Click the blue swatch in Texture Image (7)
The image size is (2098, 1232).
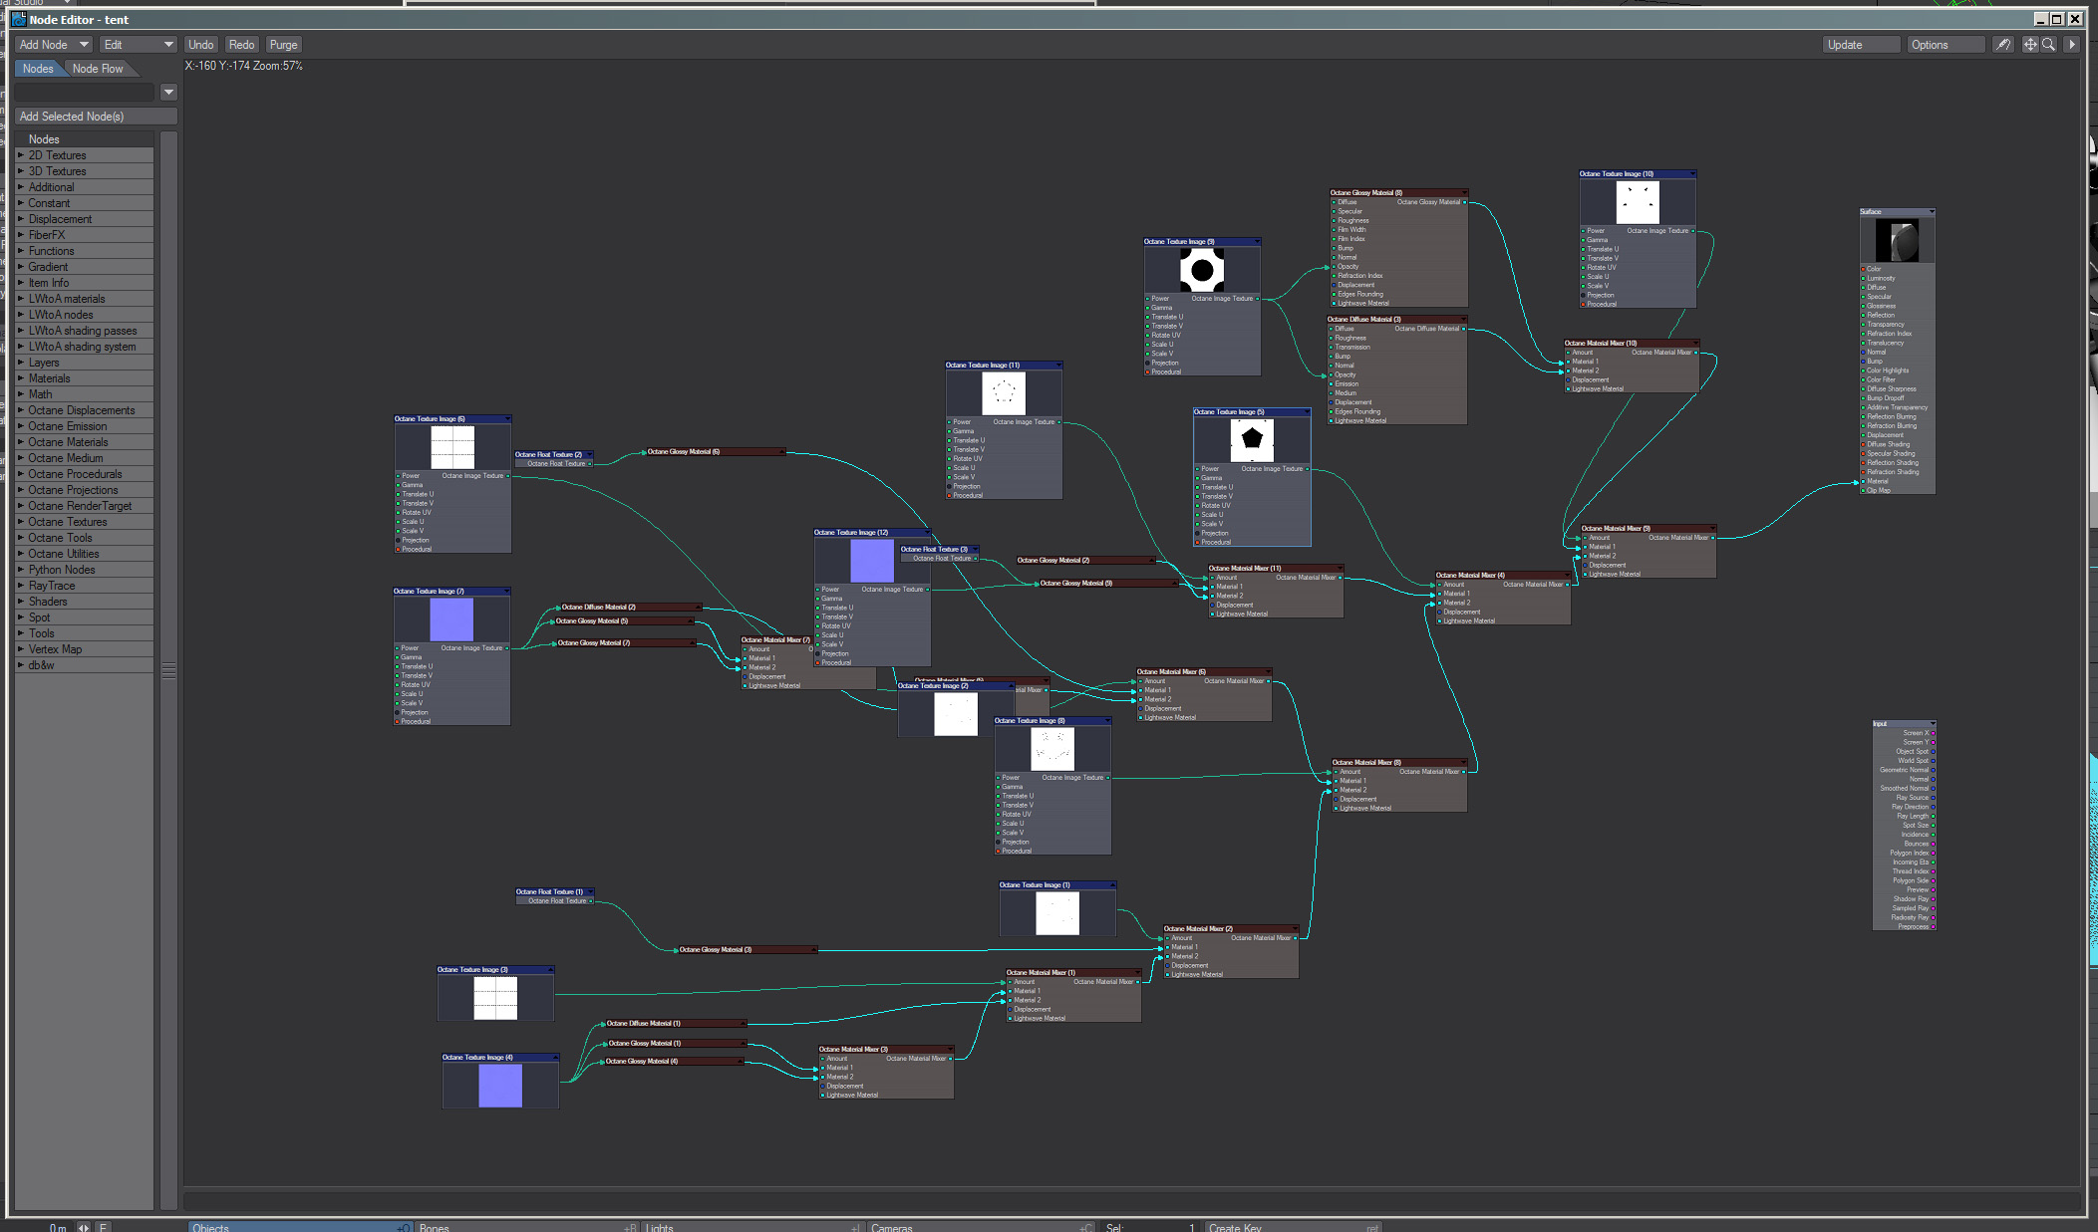tap(451, 620)
